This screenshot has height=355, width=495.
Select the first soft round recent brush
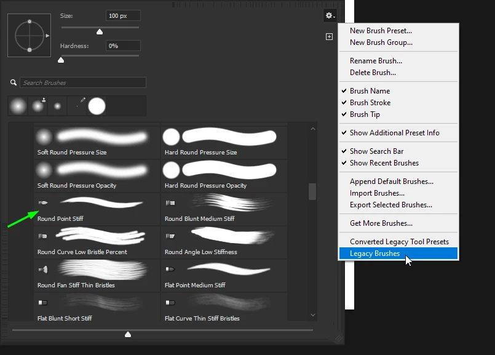click(18, 106)
